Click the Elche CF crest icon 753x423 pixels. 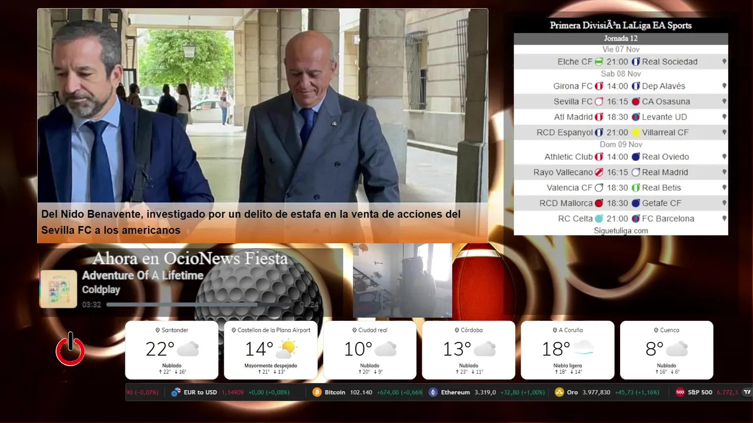pyautogui.click(x=599, y=62)
